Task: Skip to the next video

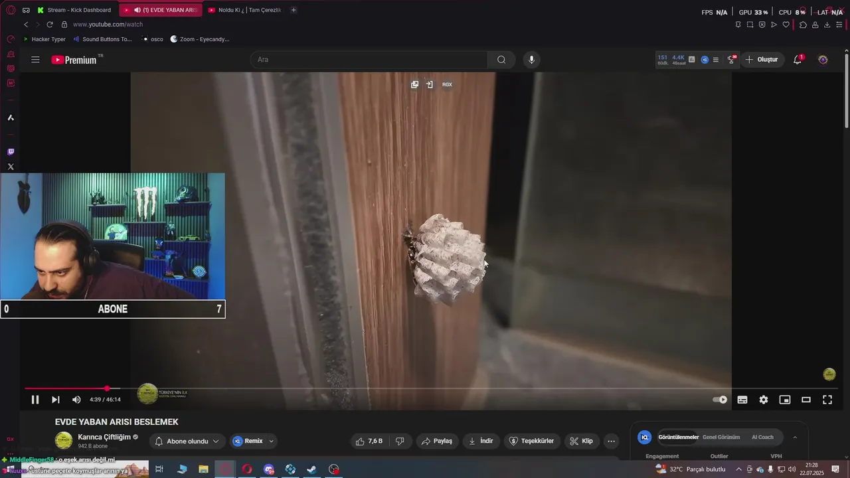Action: [x=56, y=400]
